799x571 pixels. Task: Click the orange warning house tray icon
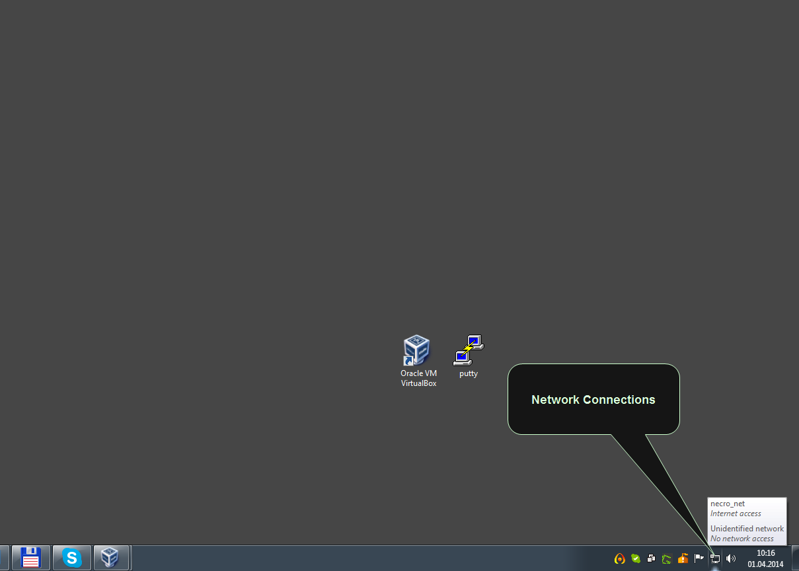tap(683, 558)
